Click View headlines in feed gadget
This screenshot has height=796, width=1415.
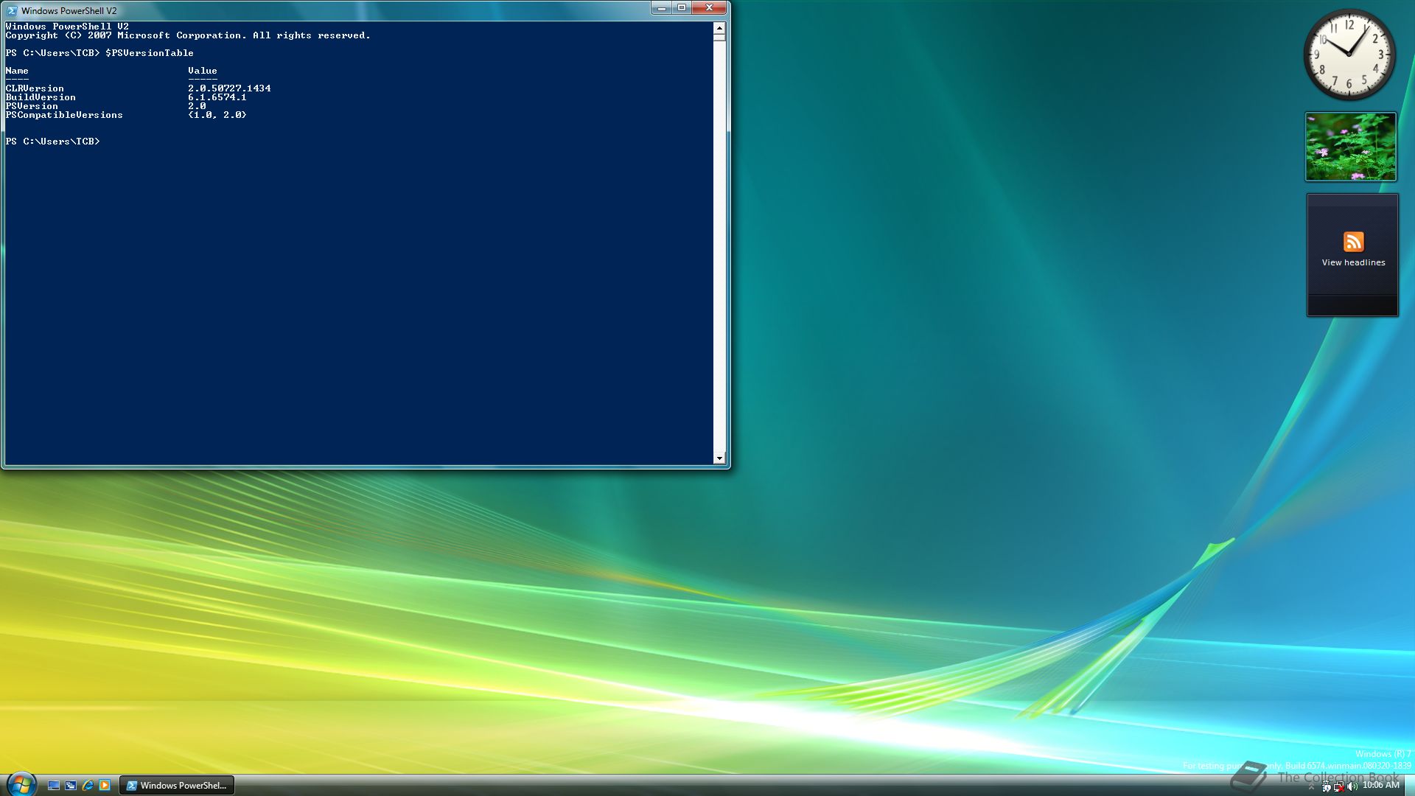click(x=1353, y=262)
